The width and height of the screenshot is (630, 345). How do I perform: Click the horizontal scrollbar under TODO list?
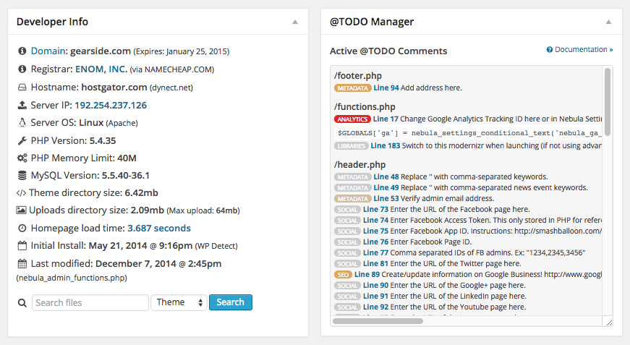click(x=378, y=321)
